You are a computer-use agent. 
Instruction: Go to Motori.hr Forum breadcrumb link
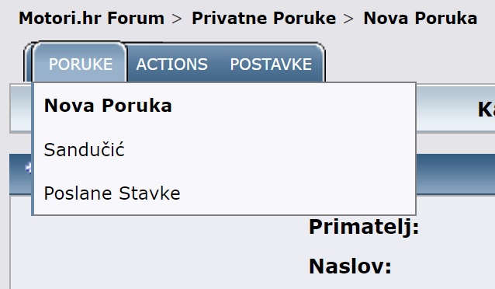[92, 18]
